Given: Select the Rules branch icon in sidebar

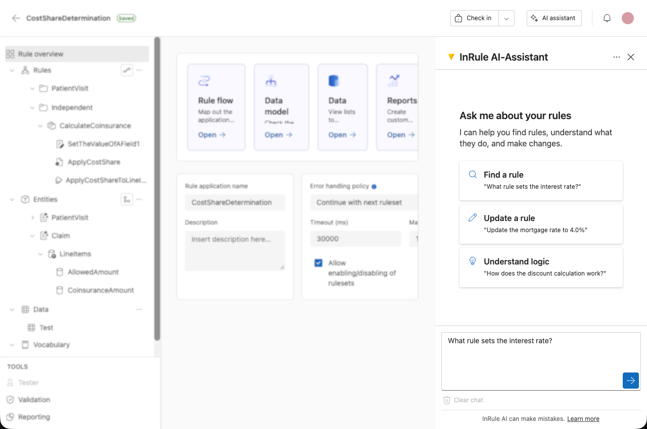Looking at the screenshot, I should (24, 70).
